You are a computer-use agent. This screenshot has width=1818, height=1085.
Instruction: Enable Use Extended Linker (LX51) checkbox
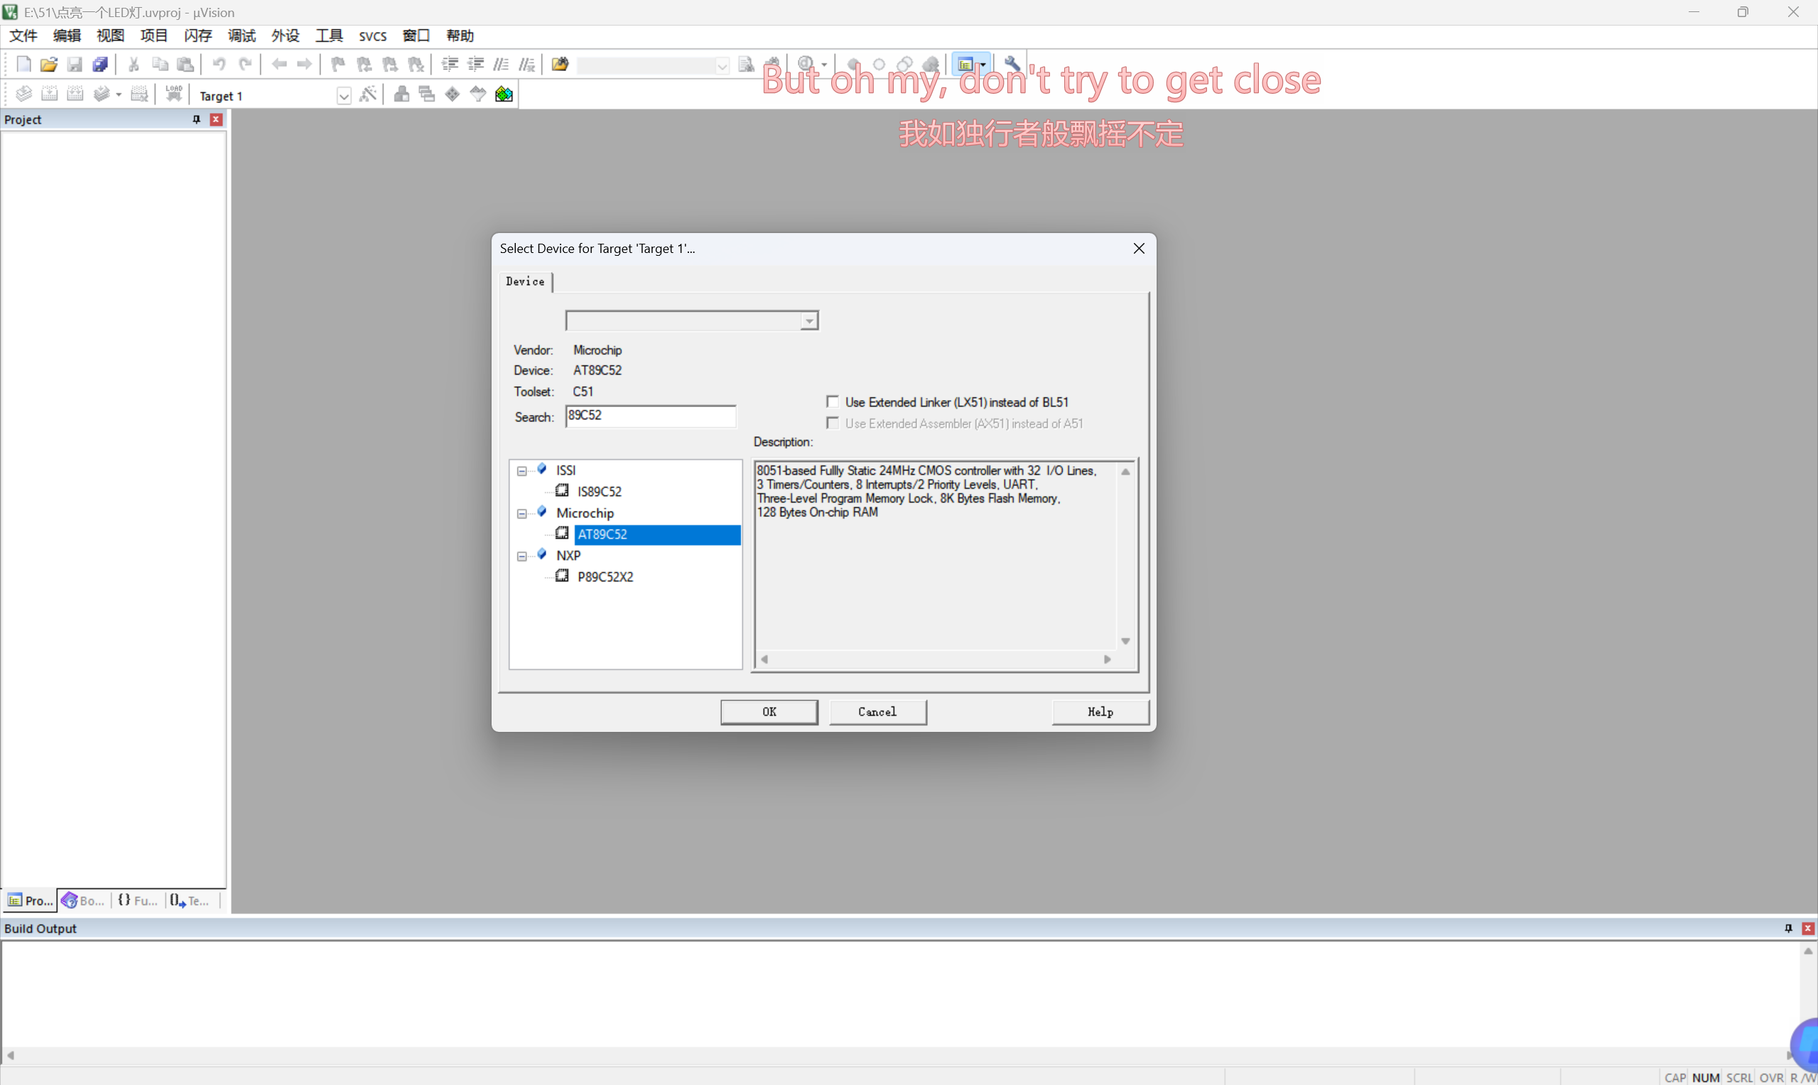pos(833,402)
